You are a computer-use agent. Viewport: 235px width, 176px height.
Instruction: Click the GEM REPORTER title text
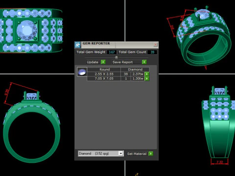tap(96, 44)
